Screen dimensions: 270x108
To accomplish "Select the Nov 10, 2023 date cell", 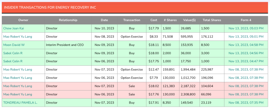I will (x=104, y=28).
